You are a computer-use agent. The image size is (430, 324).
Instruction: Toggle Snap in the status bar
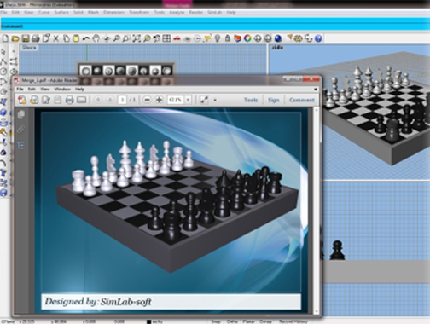tap(216, 321)
